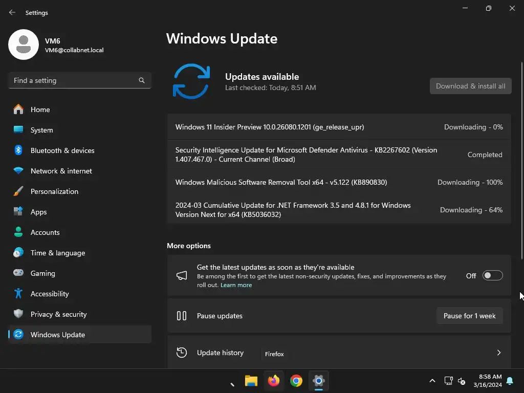Click the VM6 account name
The width and height of the screenshot is (524, 393).
[x=53, y=41]
